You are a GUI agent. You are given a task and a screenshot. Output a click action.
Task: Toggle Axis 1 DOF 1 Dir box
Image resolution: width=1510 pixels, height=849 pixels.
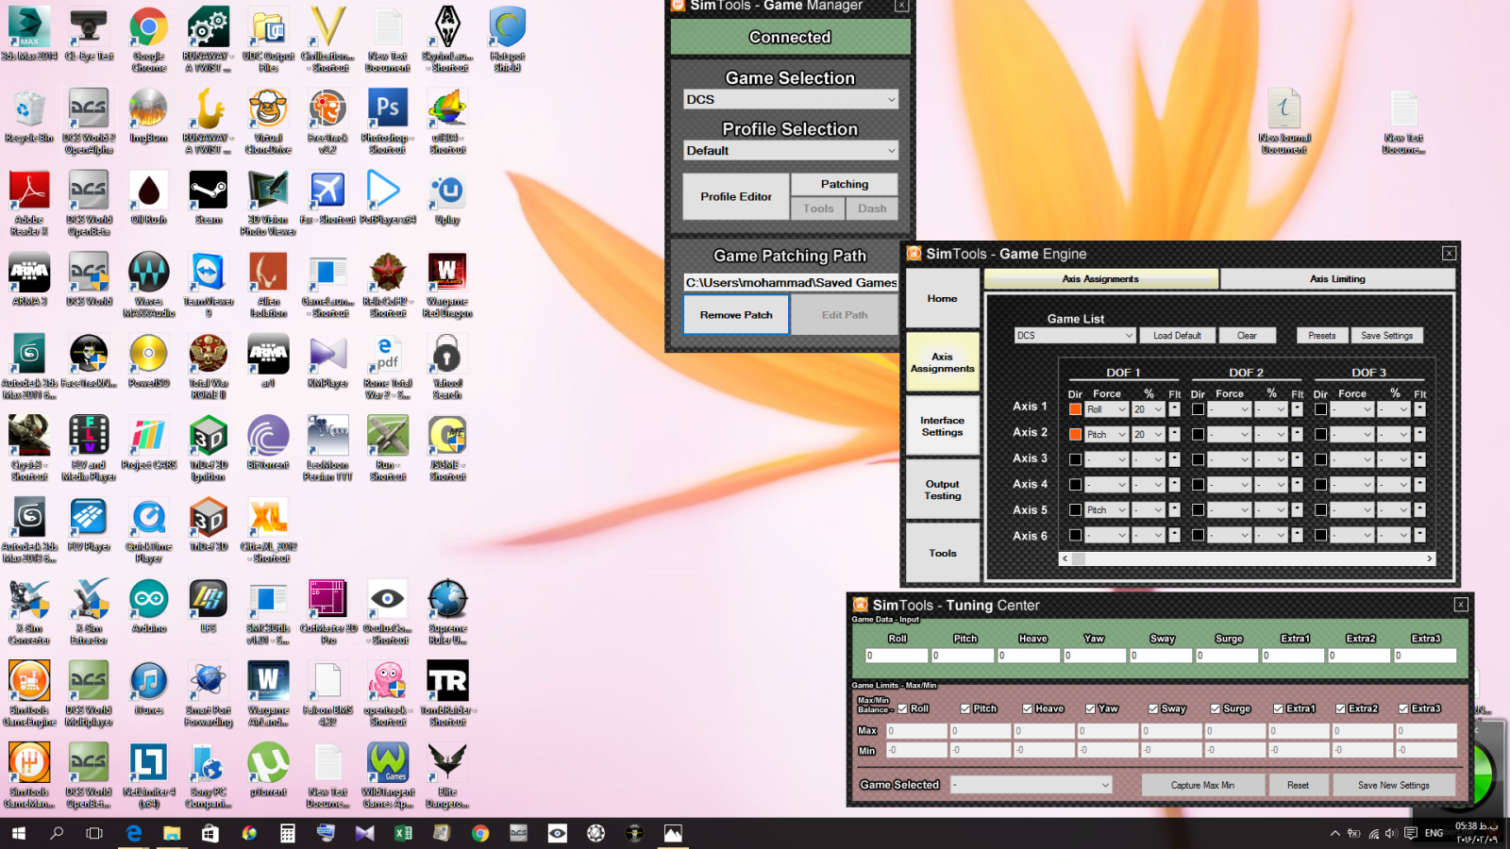tap(1075, 409)
